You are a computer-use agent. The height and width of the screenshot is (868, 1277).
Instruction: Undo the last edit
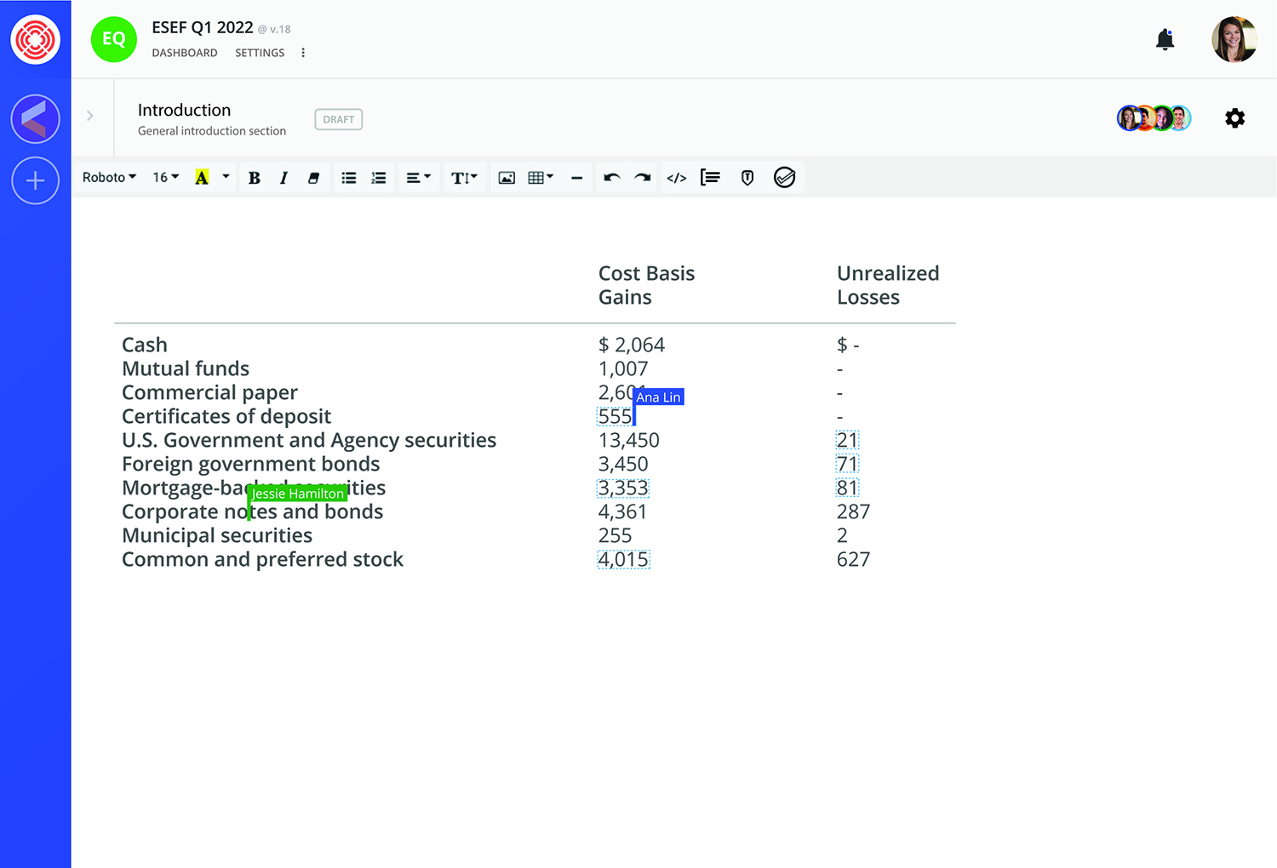[611, 178]
